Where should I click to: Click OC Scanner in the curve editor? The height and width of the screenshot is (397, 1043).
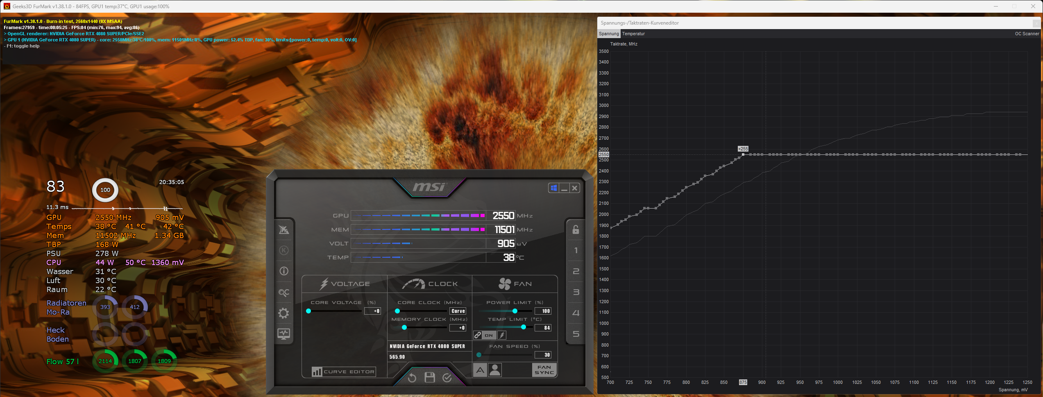[1027, 34]
